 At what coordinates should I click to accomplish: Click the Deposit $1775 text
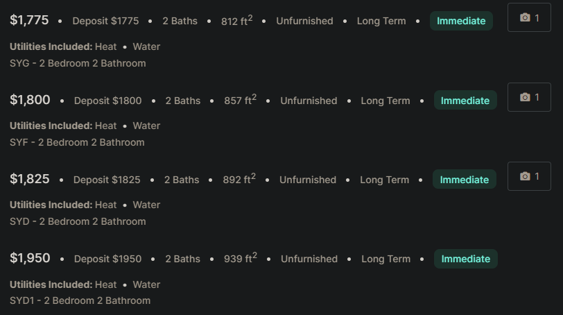click(x=105, y=21)
